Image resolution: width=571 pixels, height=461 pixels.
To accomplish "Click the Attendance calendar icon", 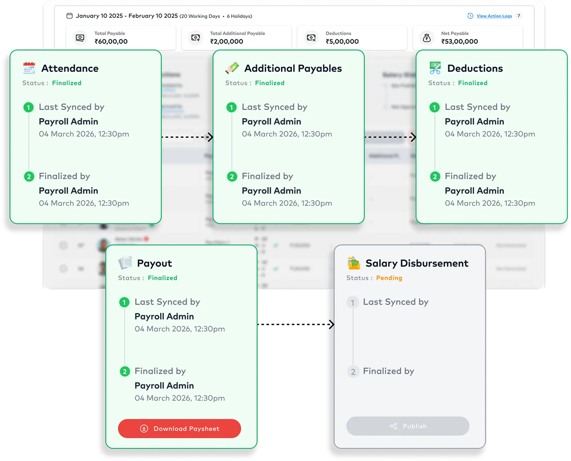I will click(x=29, y=68).
